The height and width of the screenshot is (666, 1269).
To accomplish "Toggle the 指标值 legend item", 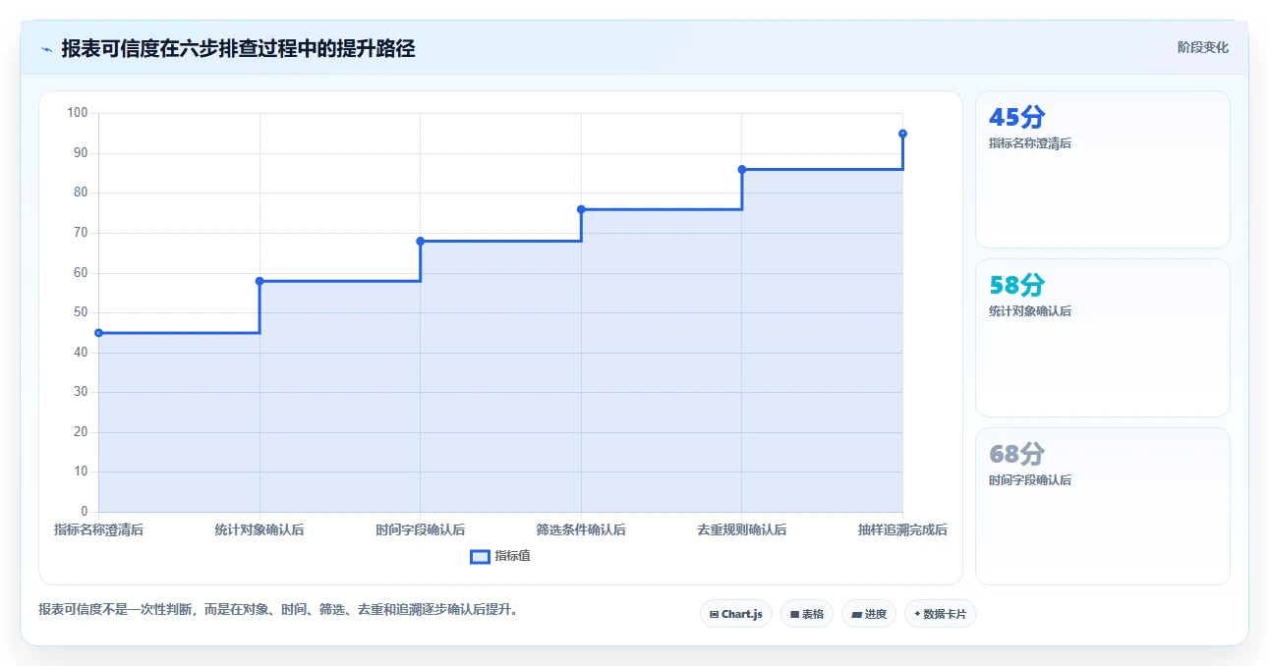I will 500,556.
